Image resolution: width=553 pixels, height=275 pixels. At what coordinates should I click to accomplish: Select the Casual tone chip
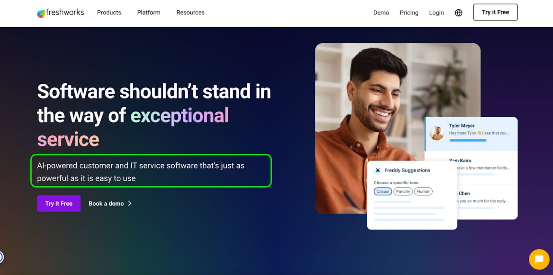point(383,192)
